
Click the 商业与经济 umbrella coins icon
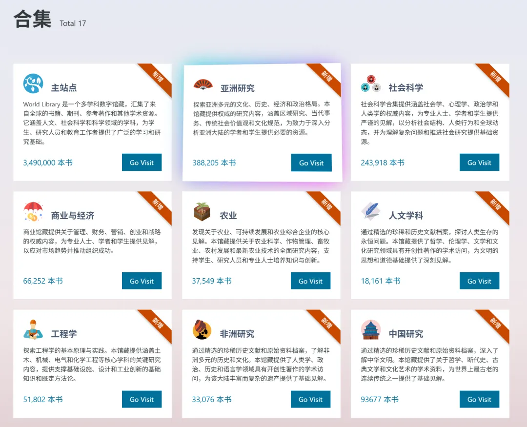(33, 211)
